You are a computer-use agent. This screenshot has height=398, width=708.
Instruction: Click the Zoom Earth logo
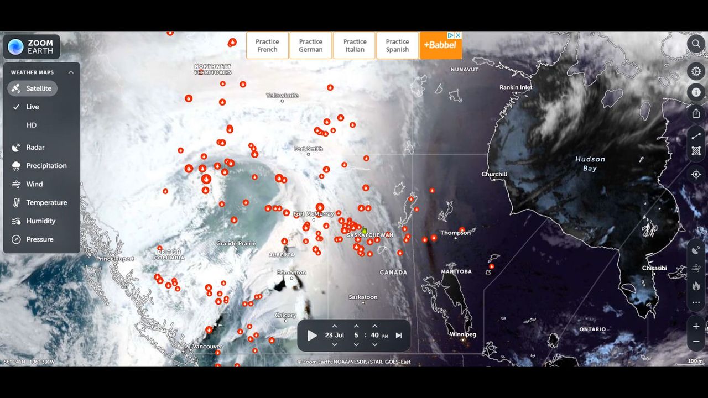coord(32,47)
